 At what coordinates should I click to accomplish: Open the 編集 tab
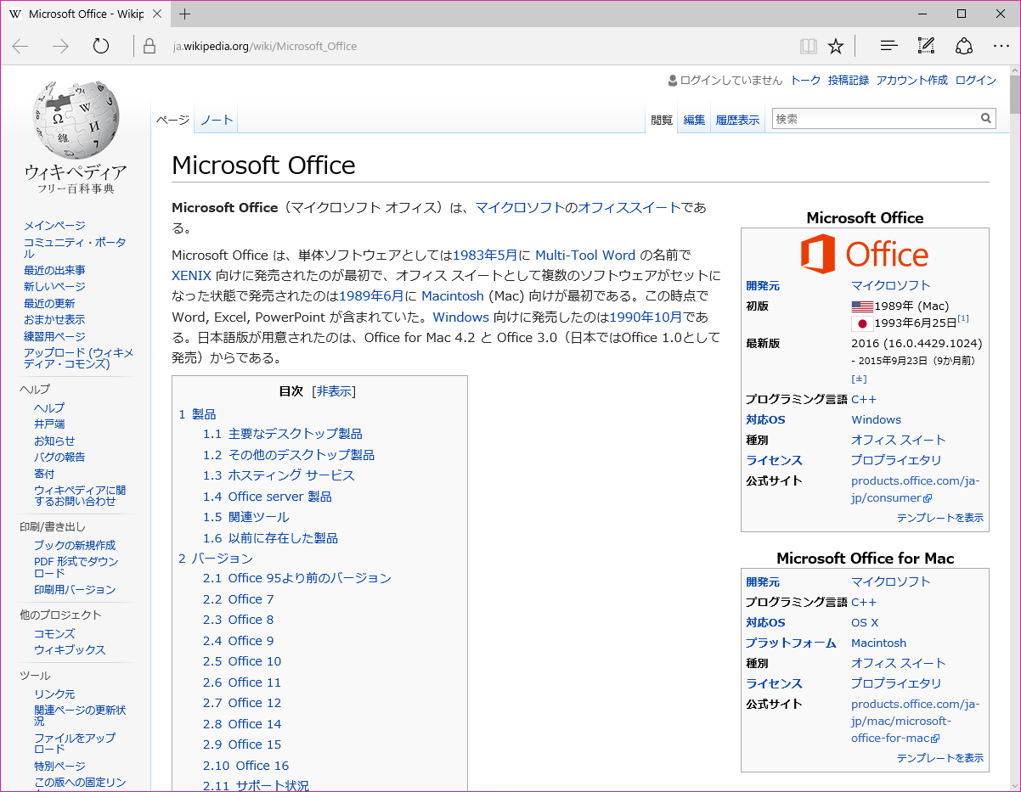pos(694,121)
